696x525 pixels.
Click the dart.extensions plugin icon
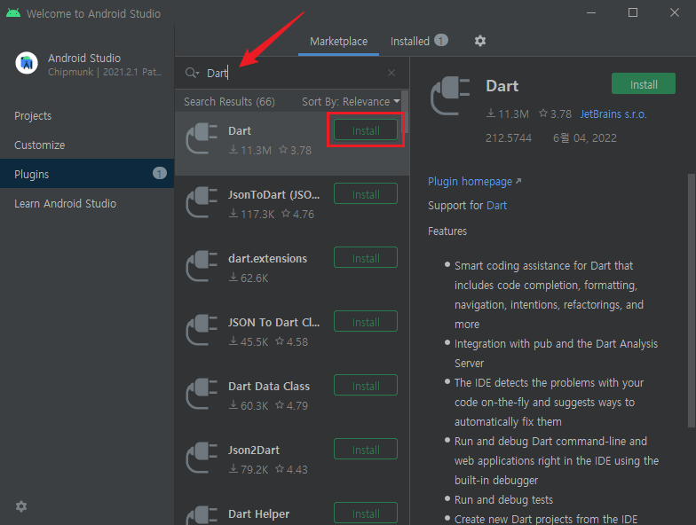click(202, 266)
